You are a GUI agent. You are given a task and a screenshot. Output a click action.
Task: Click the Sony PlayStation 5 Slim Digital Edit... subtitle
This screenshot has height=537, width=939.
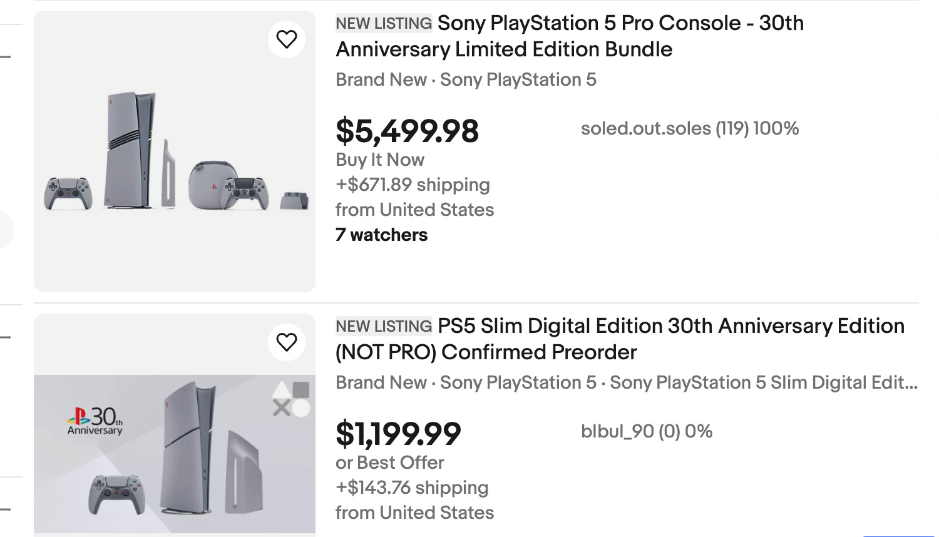coord(763,383)
